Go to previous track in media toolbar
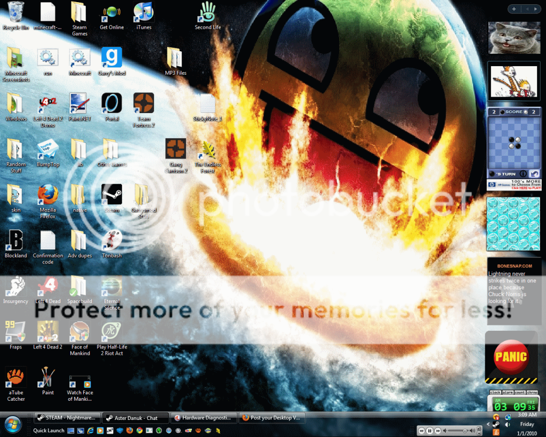The height and width of the screenshot is (437, 546). pos(421,431)
